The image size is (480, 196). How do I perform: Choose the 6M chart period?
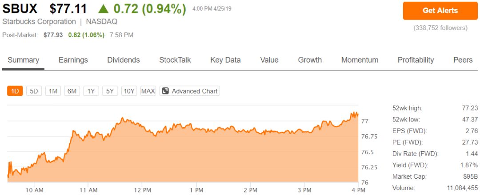pyautogui.click(x=72, y=91)
